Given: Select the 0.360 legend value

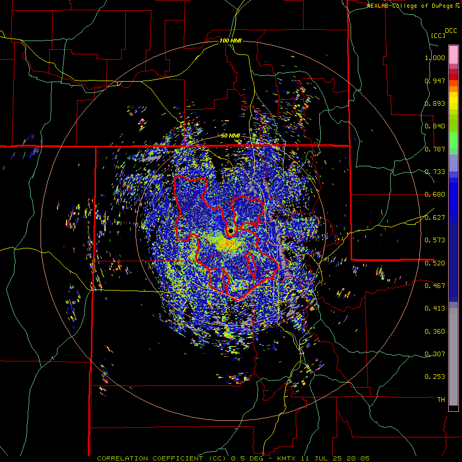Looking at the screenshot, I should click(x=435, y=332).
